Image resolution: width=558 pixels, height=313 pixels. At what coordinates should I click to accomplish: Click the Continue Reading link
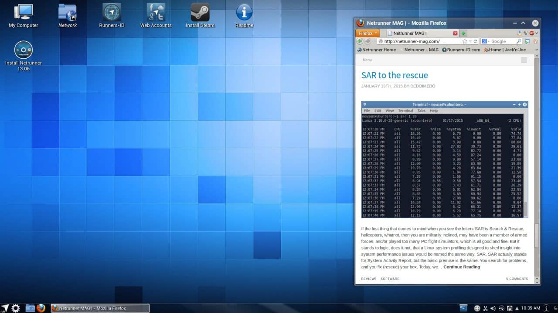point(461,266)
